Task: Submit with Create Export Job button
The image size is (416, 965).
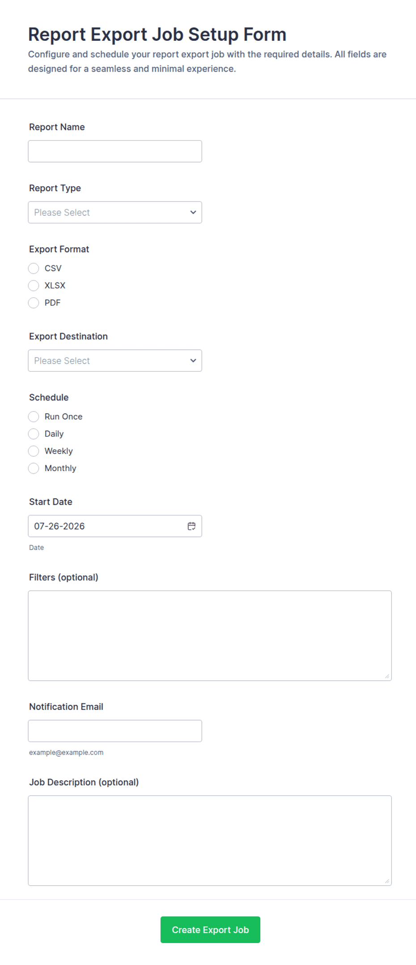Action: (x=210, y=930)
